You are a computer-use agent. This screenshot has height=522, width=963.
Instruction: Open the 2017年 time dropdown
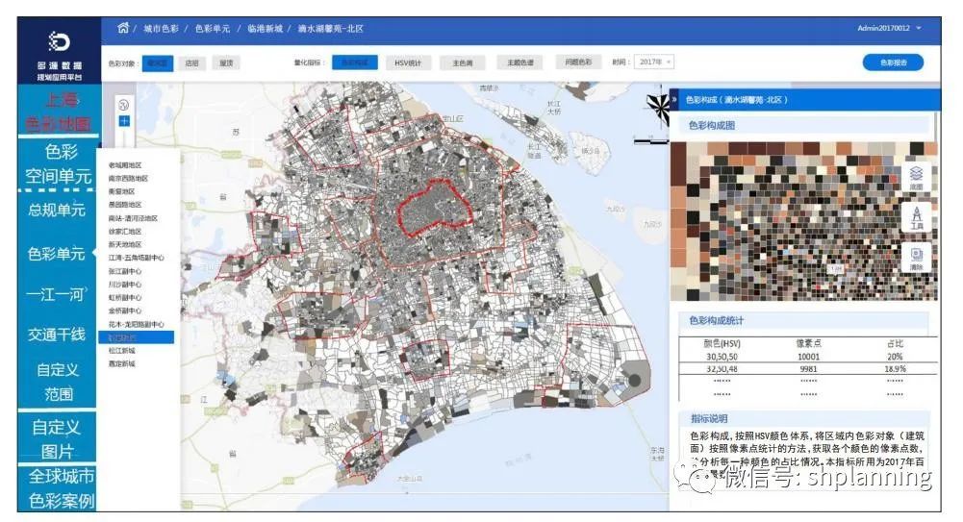[654, 62]
